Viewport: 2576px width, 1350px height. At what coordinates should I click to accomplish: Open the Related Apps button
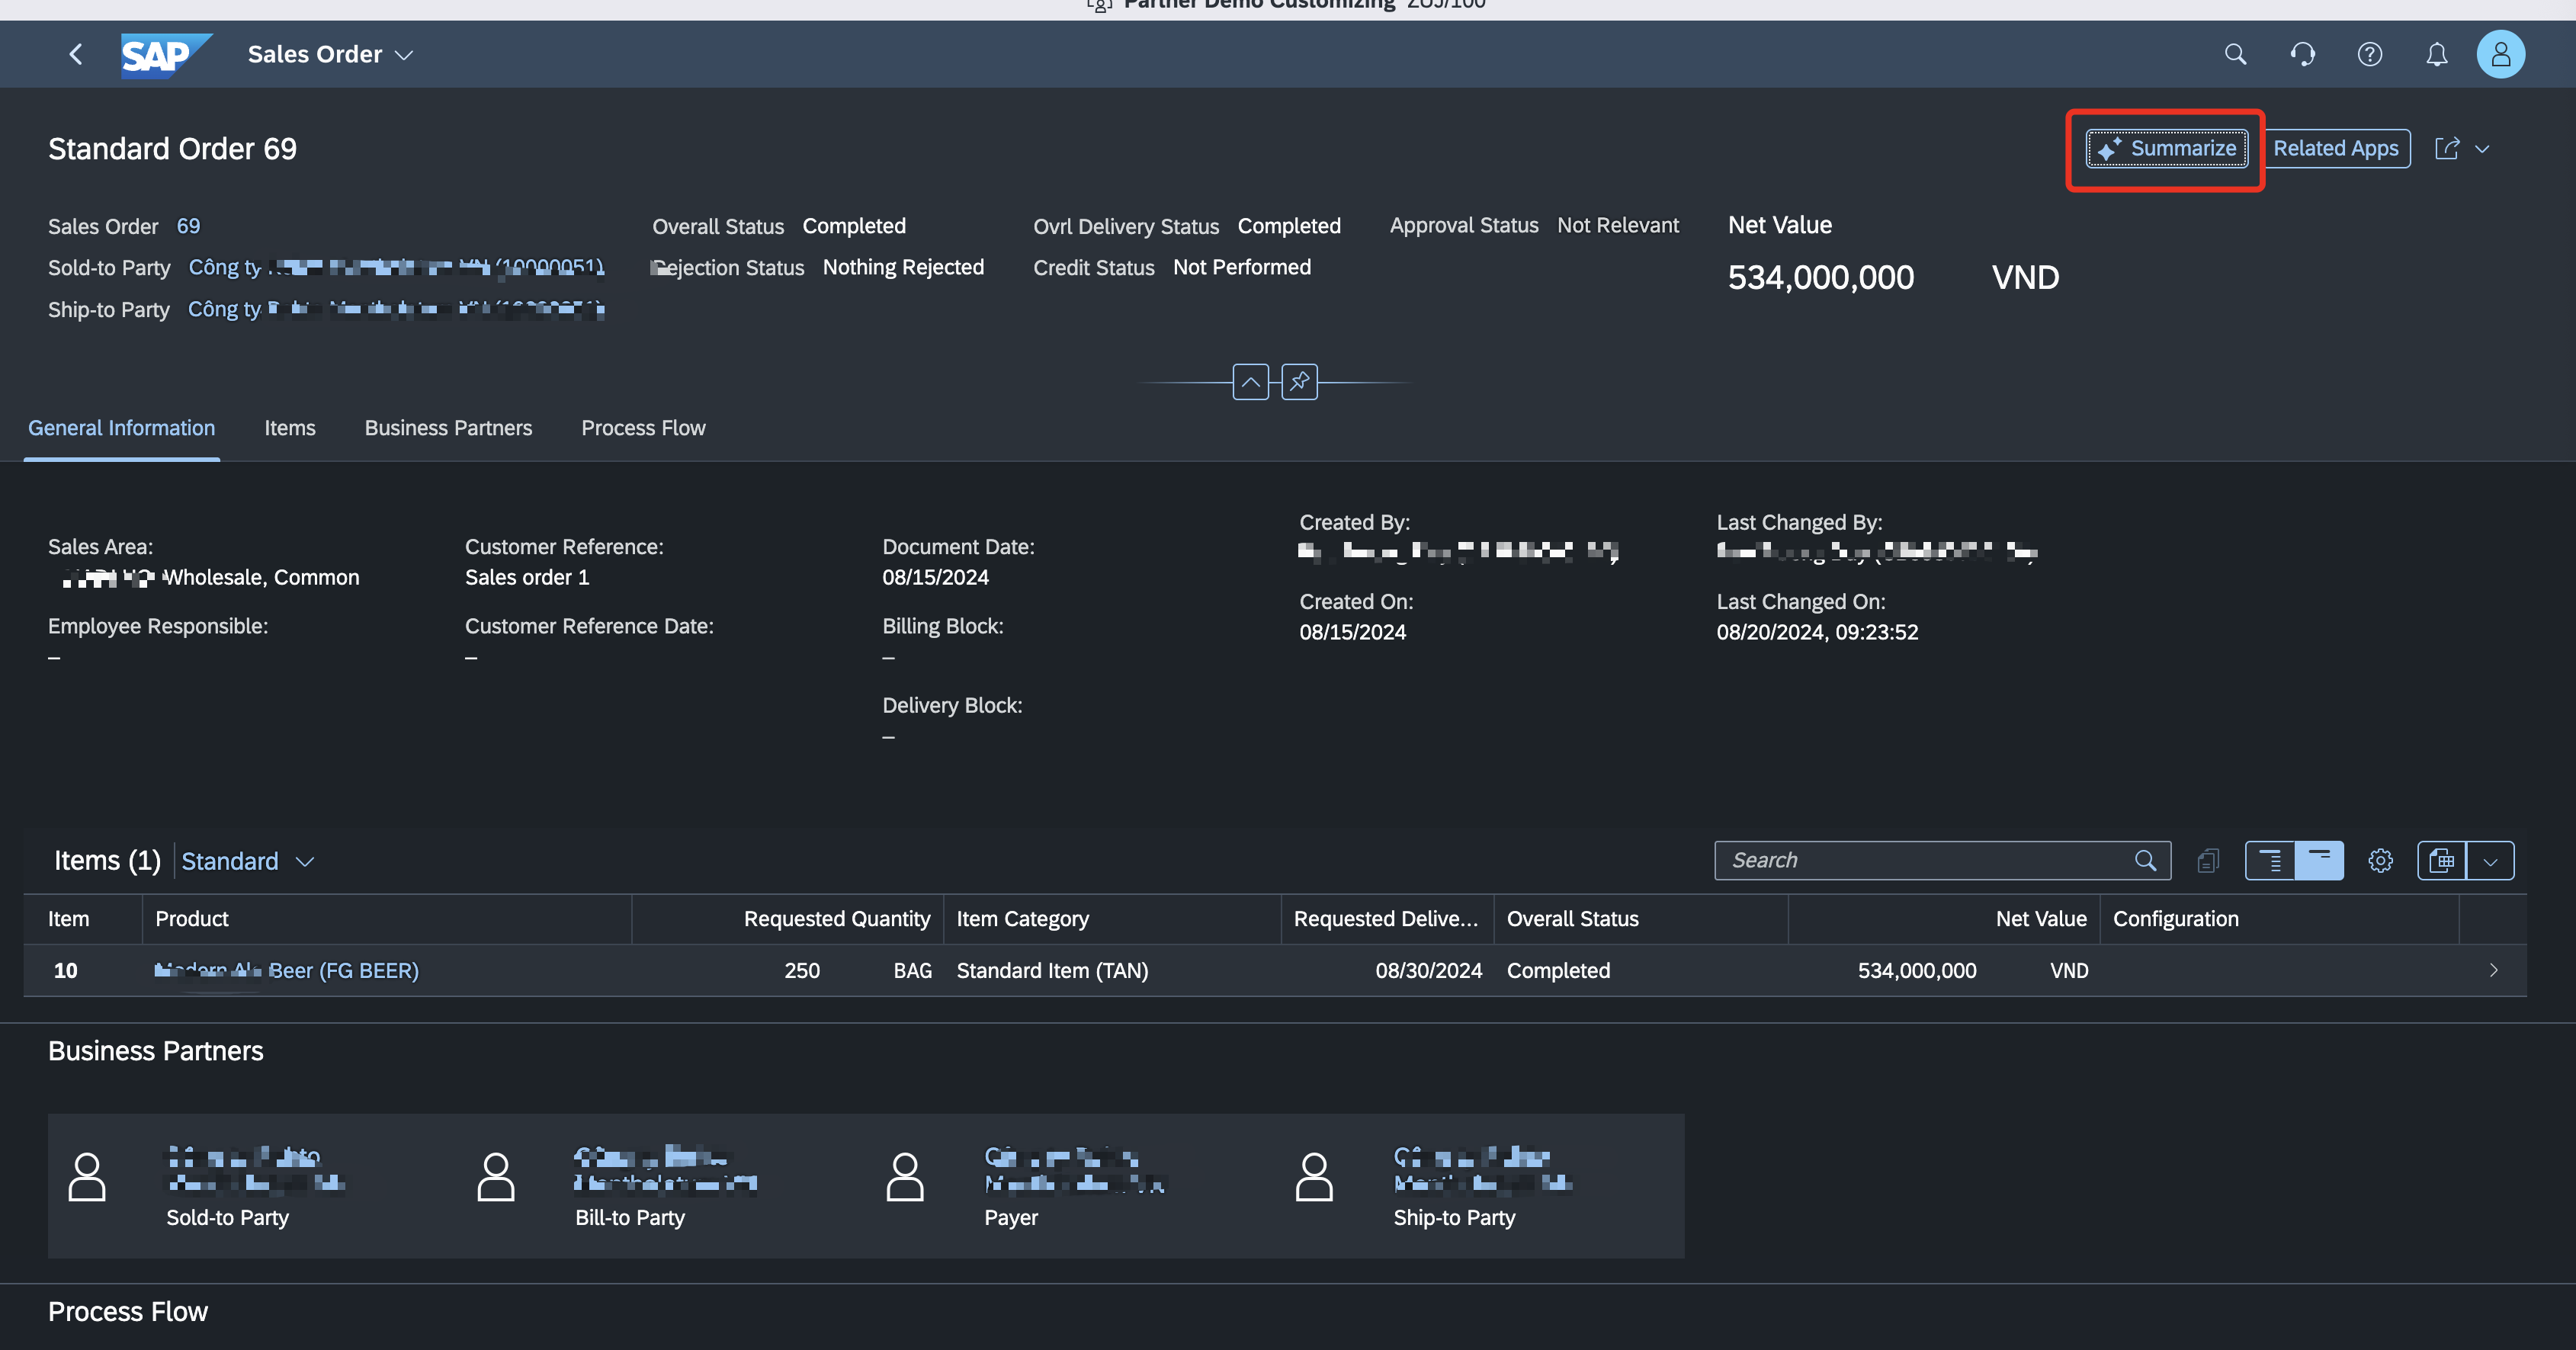[2335, 149]
